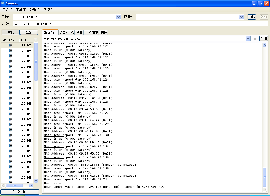Image resolution: width=270 pixels, height=196 pixels.
Task: Click scan report line for 192.168.42.130
Action: 76,135
